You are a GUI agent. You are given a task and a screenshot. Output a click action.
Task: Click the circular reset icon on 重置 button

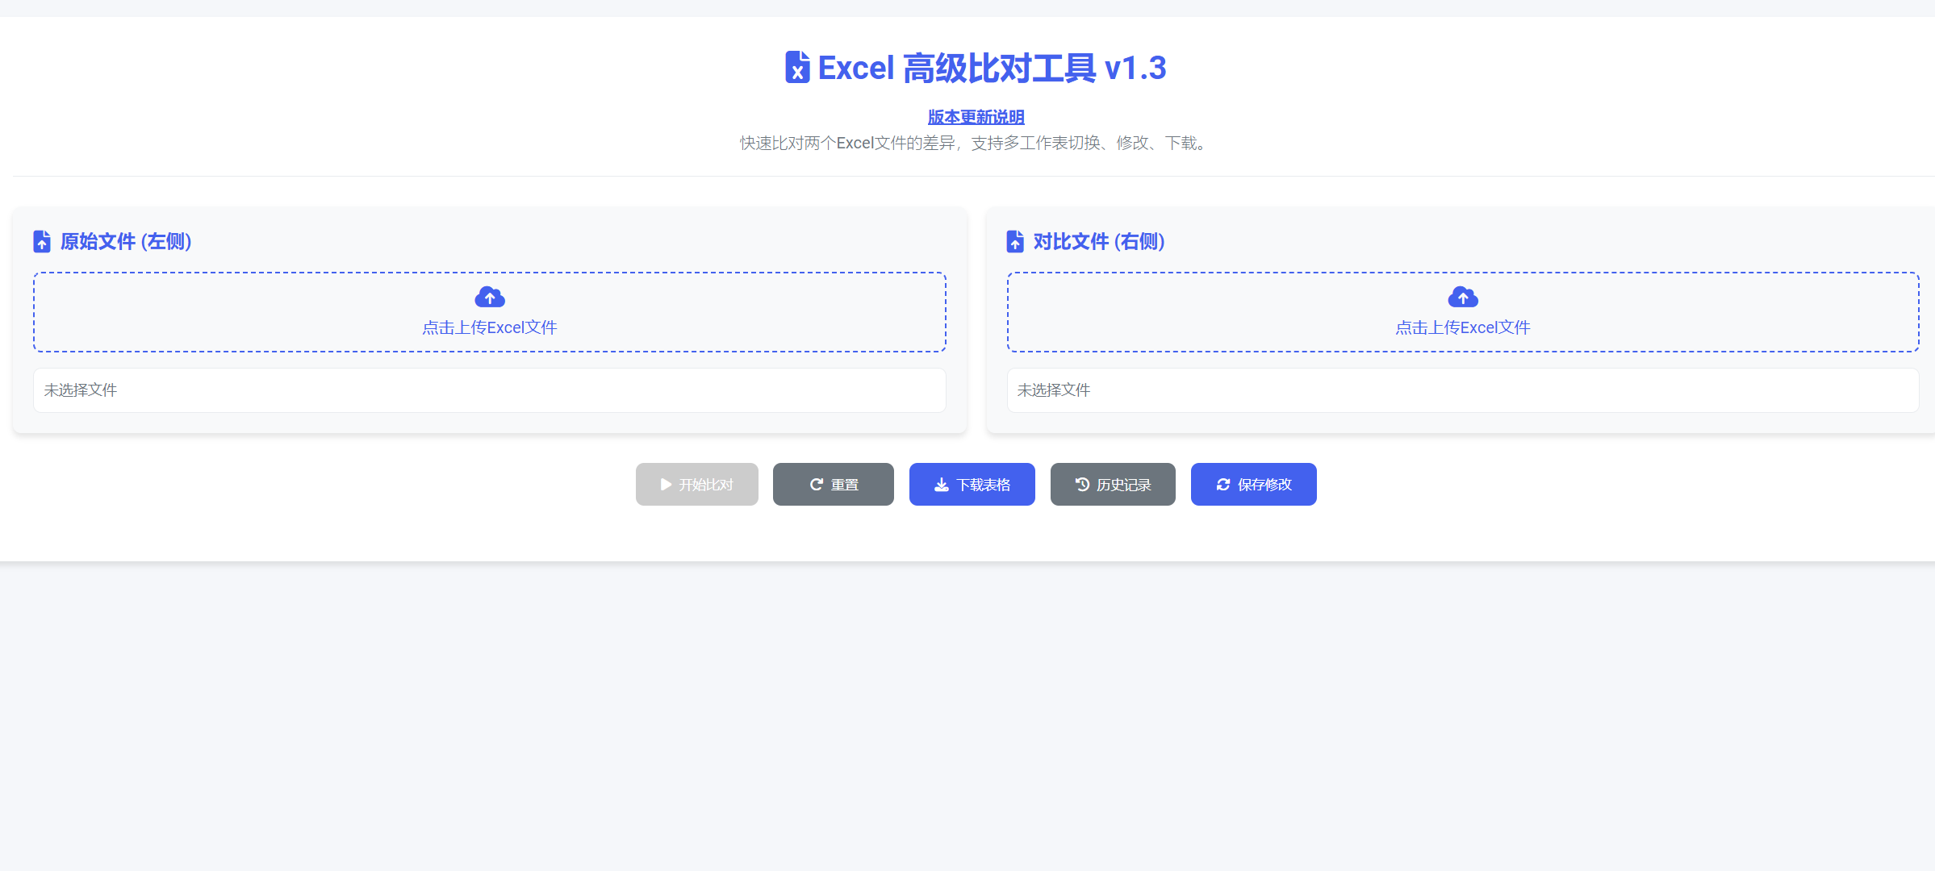[x=817, y=484]
